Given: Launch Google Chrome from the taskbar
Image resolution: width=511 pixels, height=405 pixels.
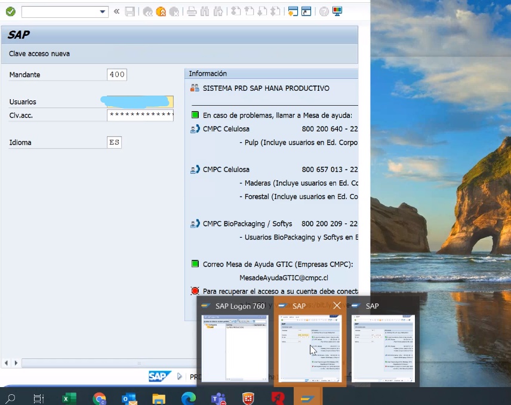Looking at the screenshot, I should pos(99,398).
